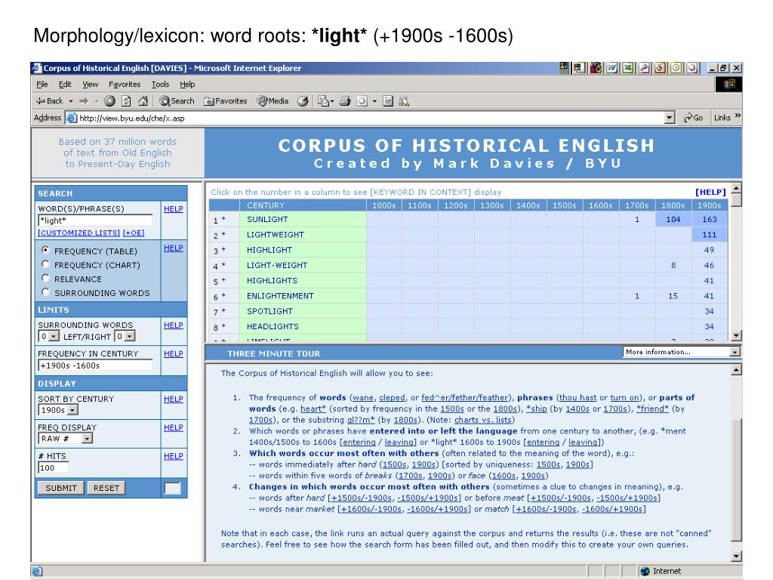This screenshot has width=773, height=580.
Task: Click the Mail toolbar icon
Action: pos(323,101)
